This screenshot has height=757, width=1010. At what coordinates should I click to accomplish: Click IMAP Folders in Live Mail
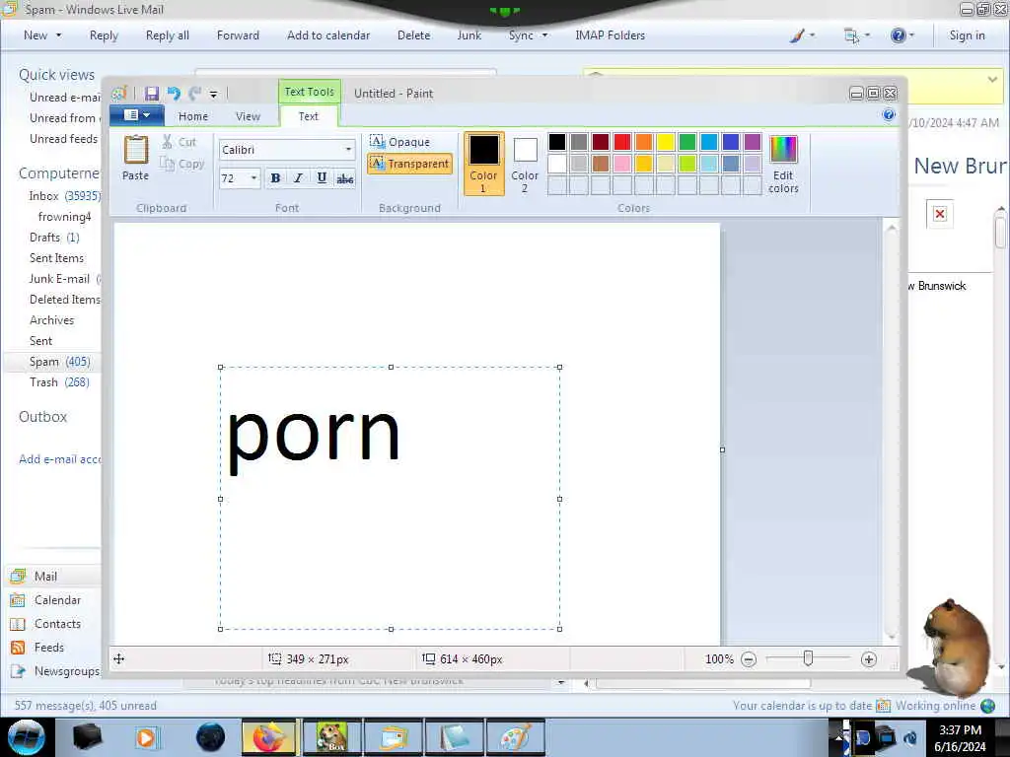(610, 35)
